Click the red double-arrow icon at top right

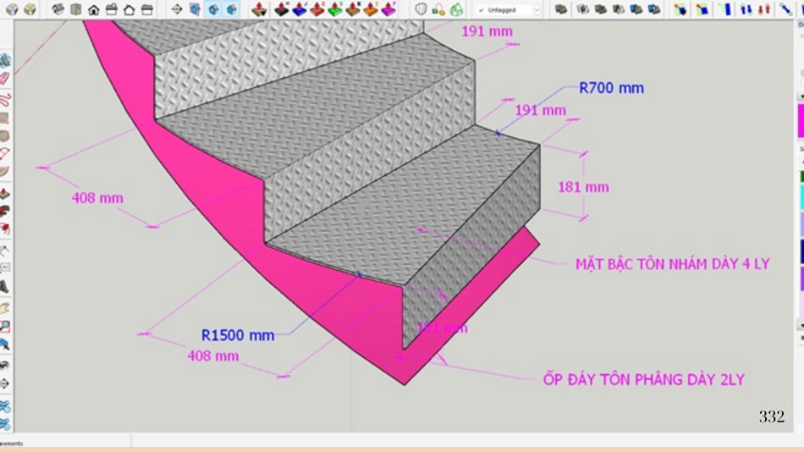tap(764, 9)
